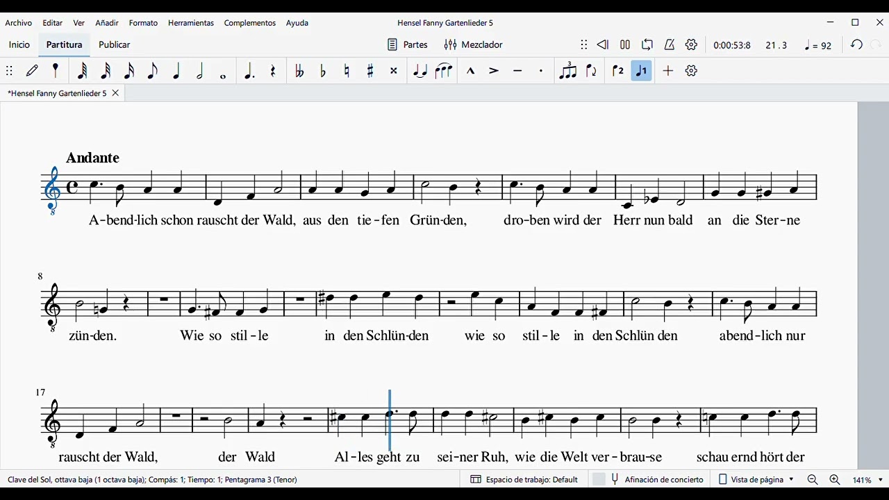Click the playback toolbar grip handle
889x500 pixels.
coord(584,44)
